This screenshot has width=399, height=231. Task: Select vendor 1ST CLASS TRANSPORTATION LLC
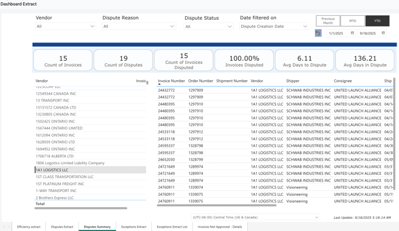point(90,177)
